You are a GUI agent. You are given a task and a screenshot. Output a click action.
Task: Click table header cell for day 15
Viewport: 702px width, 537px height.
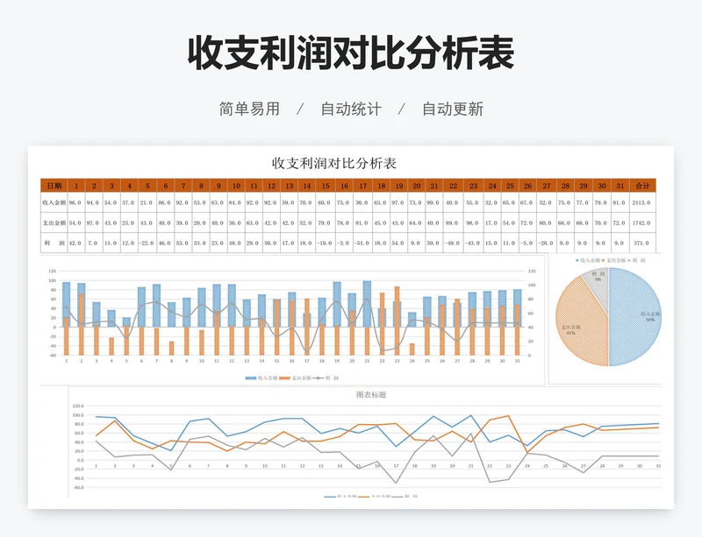click(x=326, y=186)
